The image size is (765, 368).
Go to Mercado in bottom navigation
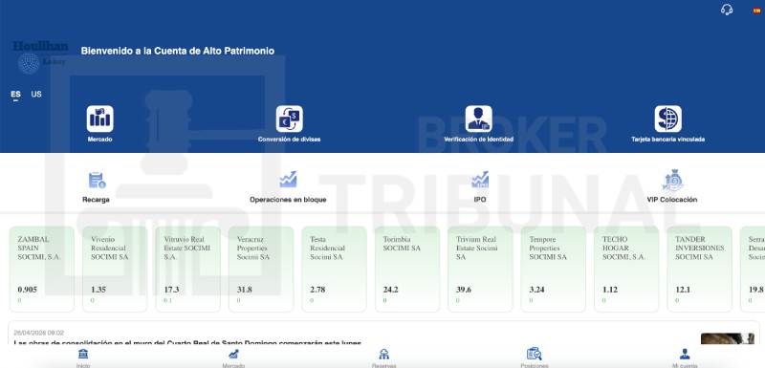click(x=233, y=357)
